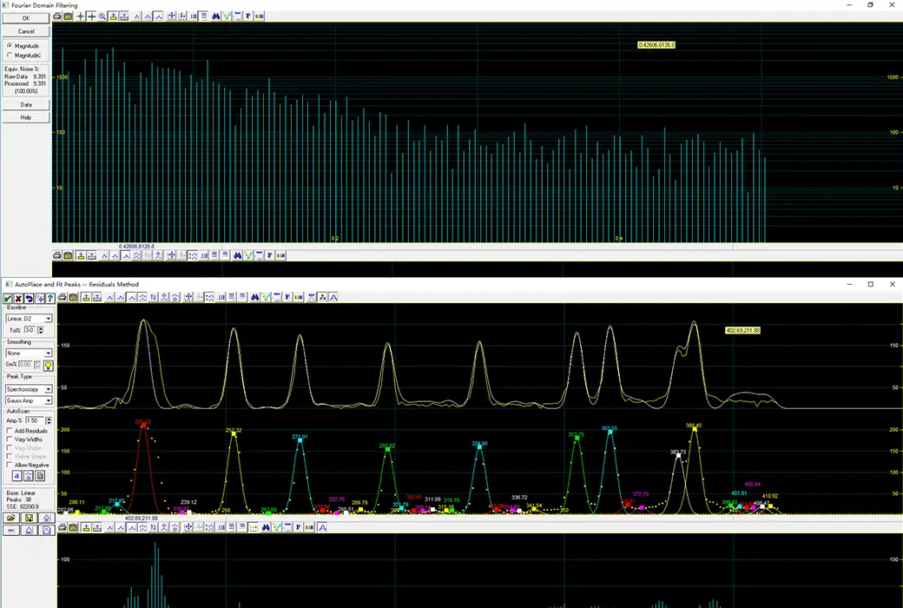Cancel the fit with the red X icon
This screenshot has height=608, width=903.
coord(18,298)
